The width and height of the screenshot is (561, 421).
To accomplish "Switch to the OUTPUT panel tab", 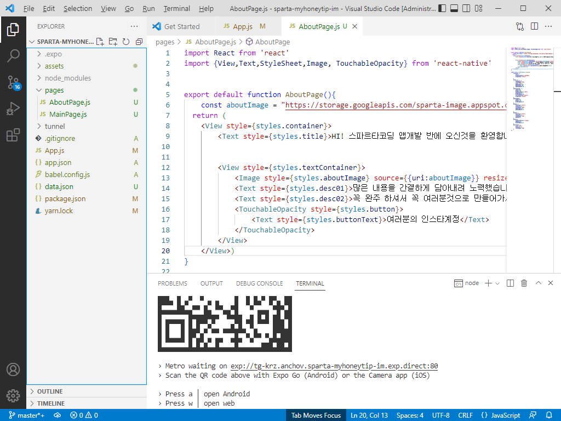I will 211,283.
